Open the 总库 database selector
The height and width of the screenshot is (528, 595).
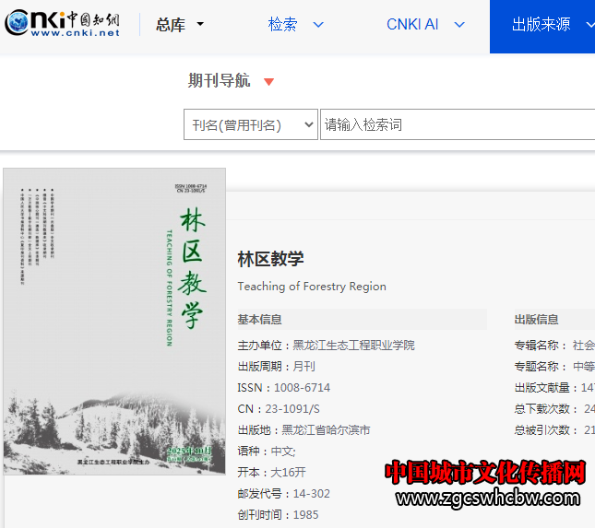coord(171,25)
